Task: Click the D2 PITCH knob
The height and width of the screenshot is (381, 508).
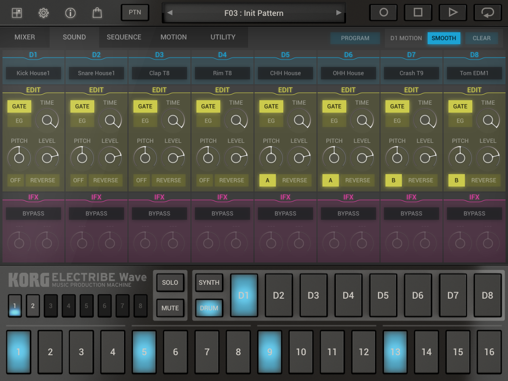Action: [x=82, y=158]
